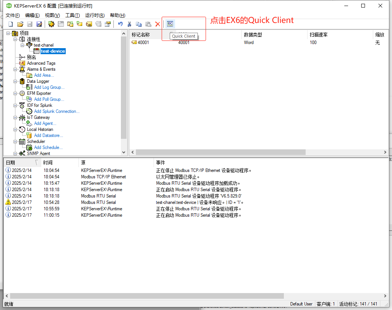The image size is (392, 310).
Task: Click the Save project floppy icon
Action: point(30,24)
